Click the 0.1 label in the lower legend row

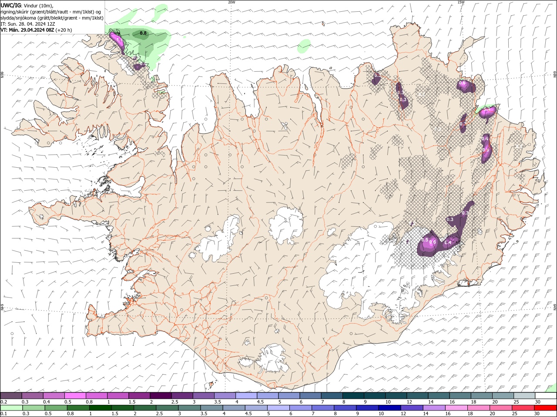[x=3, y=414]
